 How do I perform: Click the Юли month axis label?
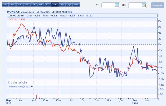(x=58, y=100)
